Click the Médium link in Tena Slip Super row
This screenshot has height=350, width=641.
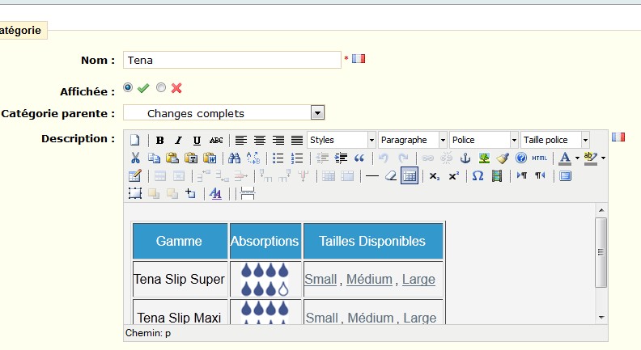click(370, 280)
